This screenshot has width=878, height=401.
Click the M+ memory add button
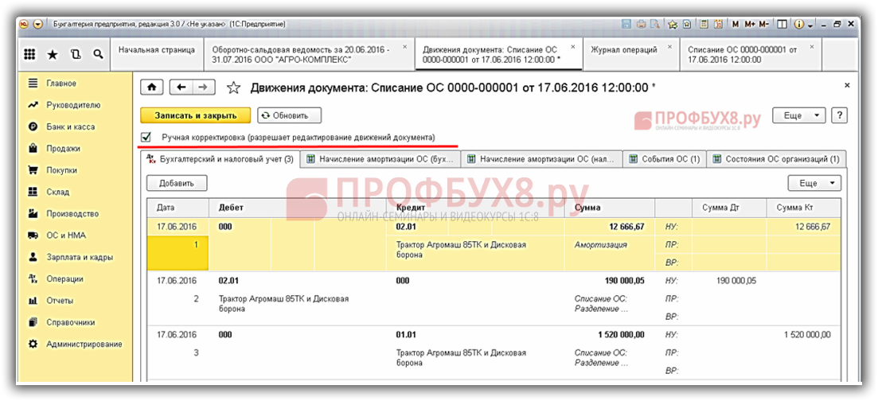(751, 24)
